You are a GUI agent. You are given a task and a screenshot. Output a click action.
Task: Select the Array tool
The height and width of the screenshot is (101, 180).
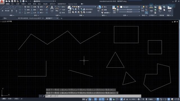click(40, 13)
